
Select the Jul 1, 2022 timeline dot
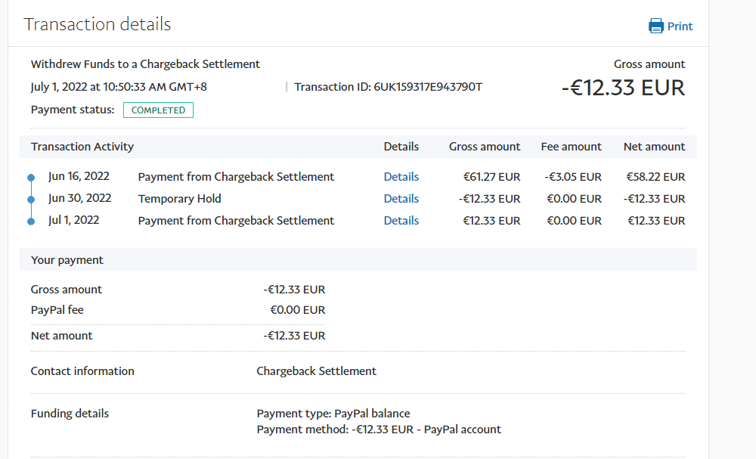31,222
